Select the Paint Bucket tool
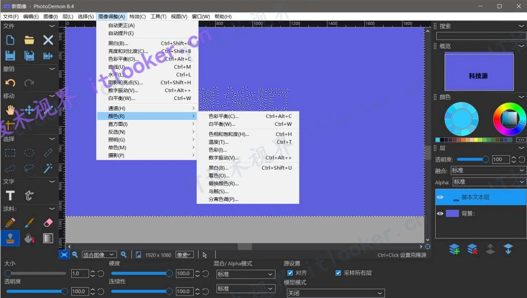Screen dimensions: 527x298 click(28, 238)
